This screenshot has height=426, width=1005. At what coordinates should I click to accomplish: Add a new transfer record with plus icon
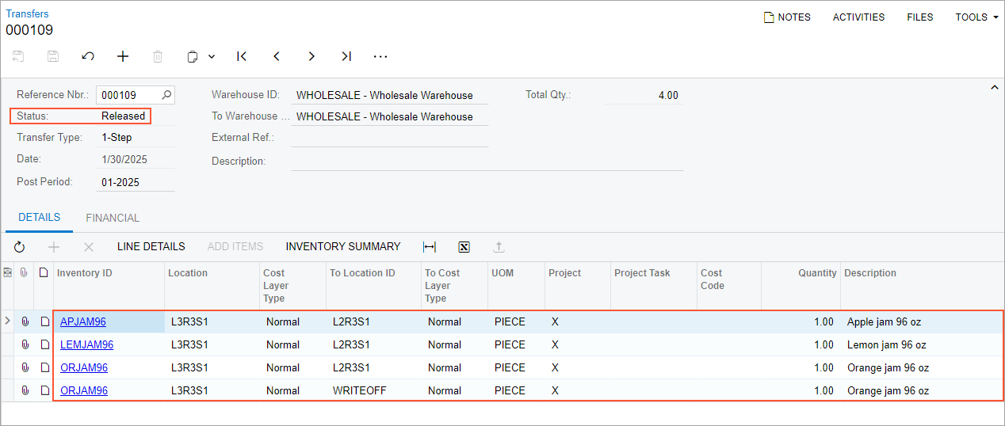123,56
